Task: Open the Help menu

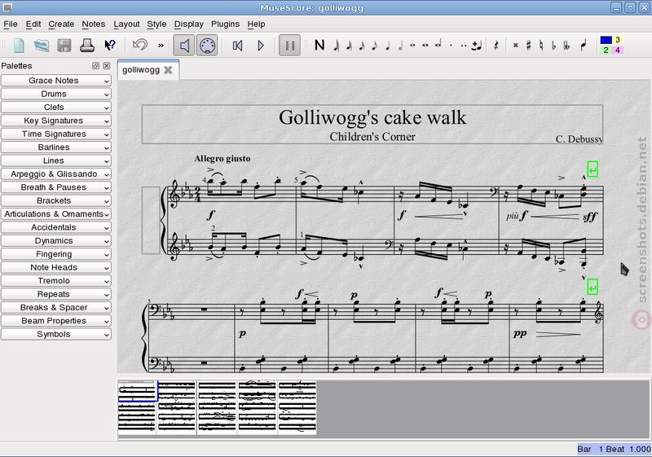Action: (x=256, y=24)
